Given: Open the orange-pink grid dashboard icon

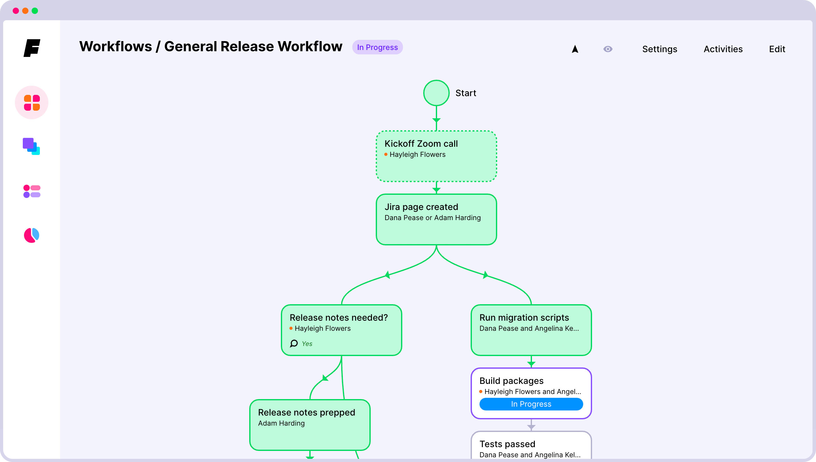Looking at the screenshot, I should [32, 102].
